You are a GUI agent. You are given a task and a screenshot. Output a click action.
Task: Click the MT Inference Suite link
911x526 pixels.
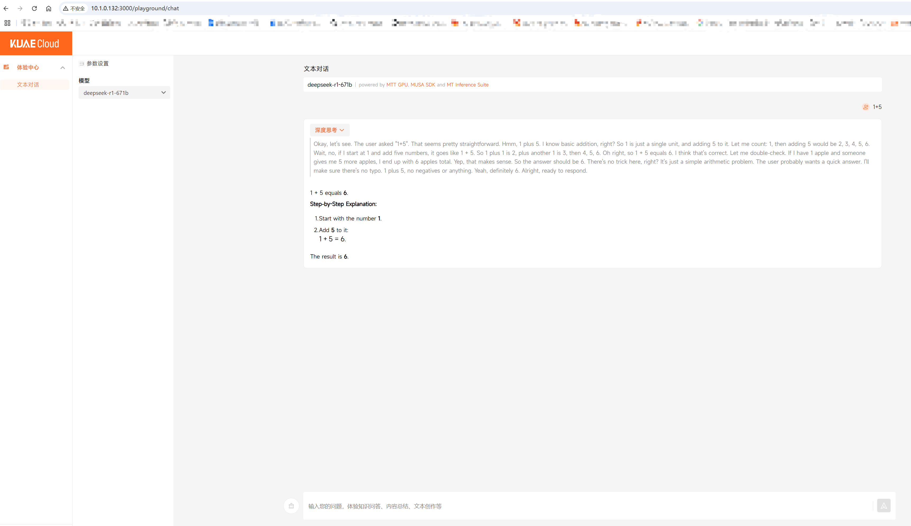point(467,85)
